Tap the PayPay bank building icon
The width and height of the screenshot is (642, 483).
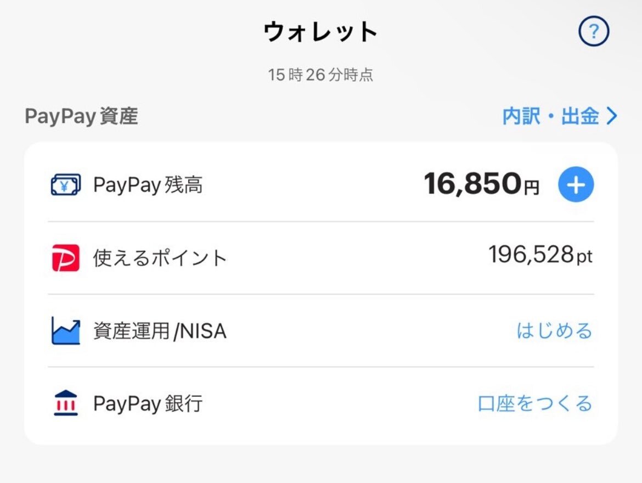point(65,403)
